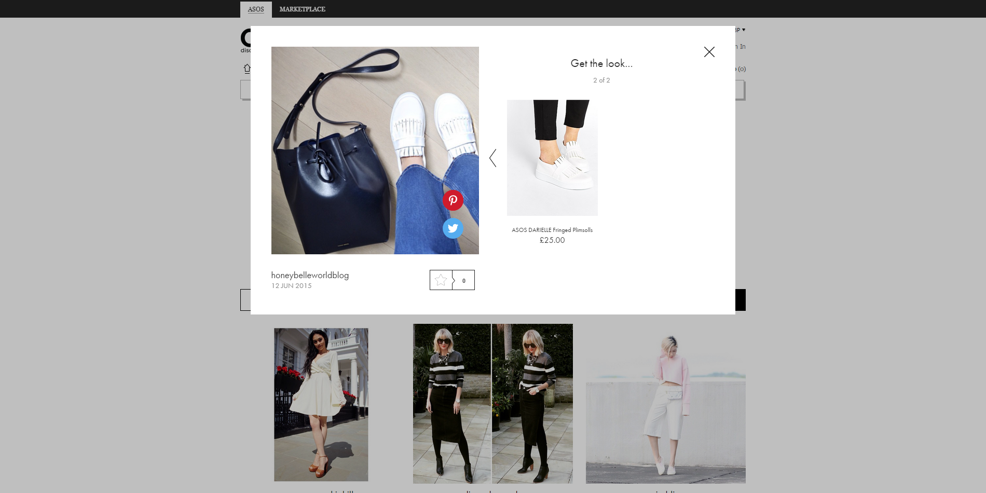
Task: Switch to the ASOS tab
Action: [255, 9]
